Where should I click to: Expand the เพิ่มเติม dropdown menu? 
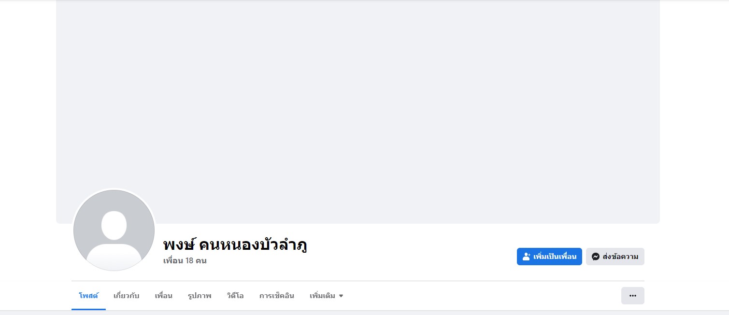[326, 296]
